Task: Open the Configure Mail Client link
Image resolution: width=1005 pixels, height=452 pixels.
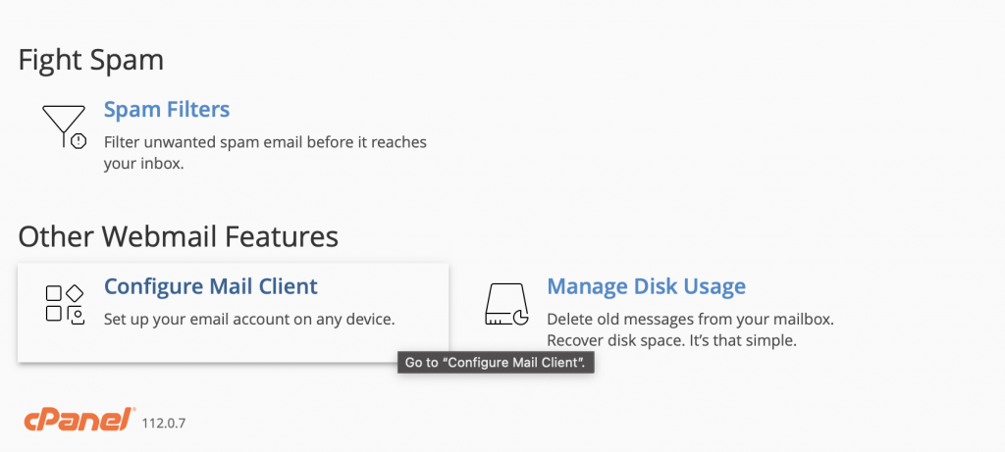Action: tap(211, 286)
